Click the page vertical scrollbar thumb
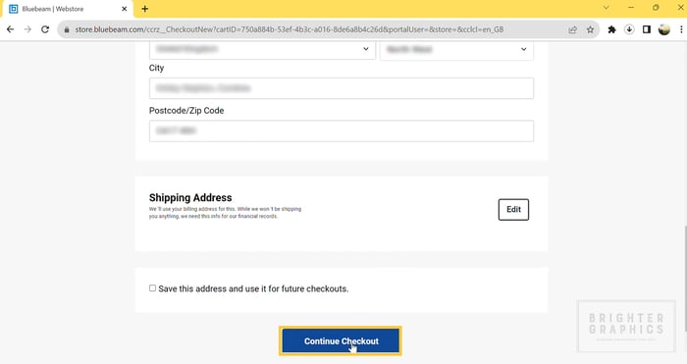The image size is (687, 364). pos(685,278)
